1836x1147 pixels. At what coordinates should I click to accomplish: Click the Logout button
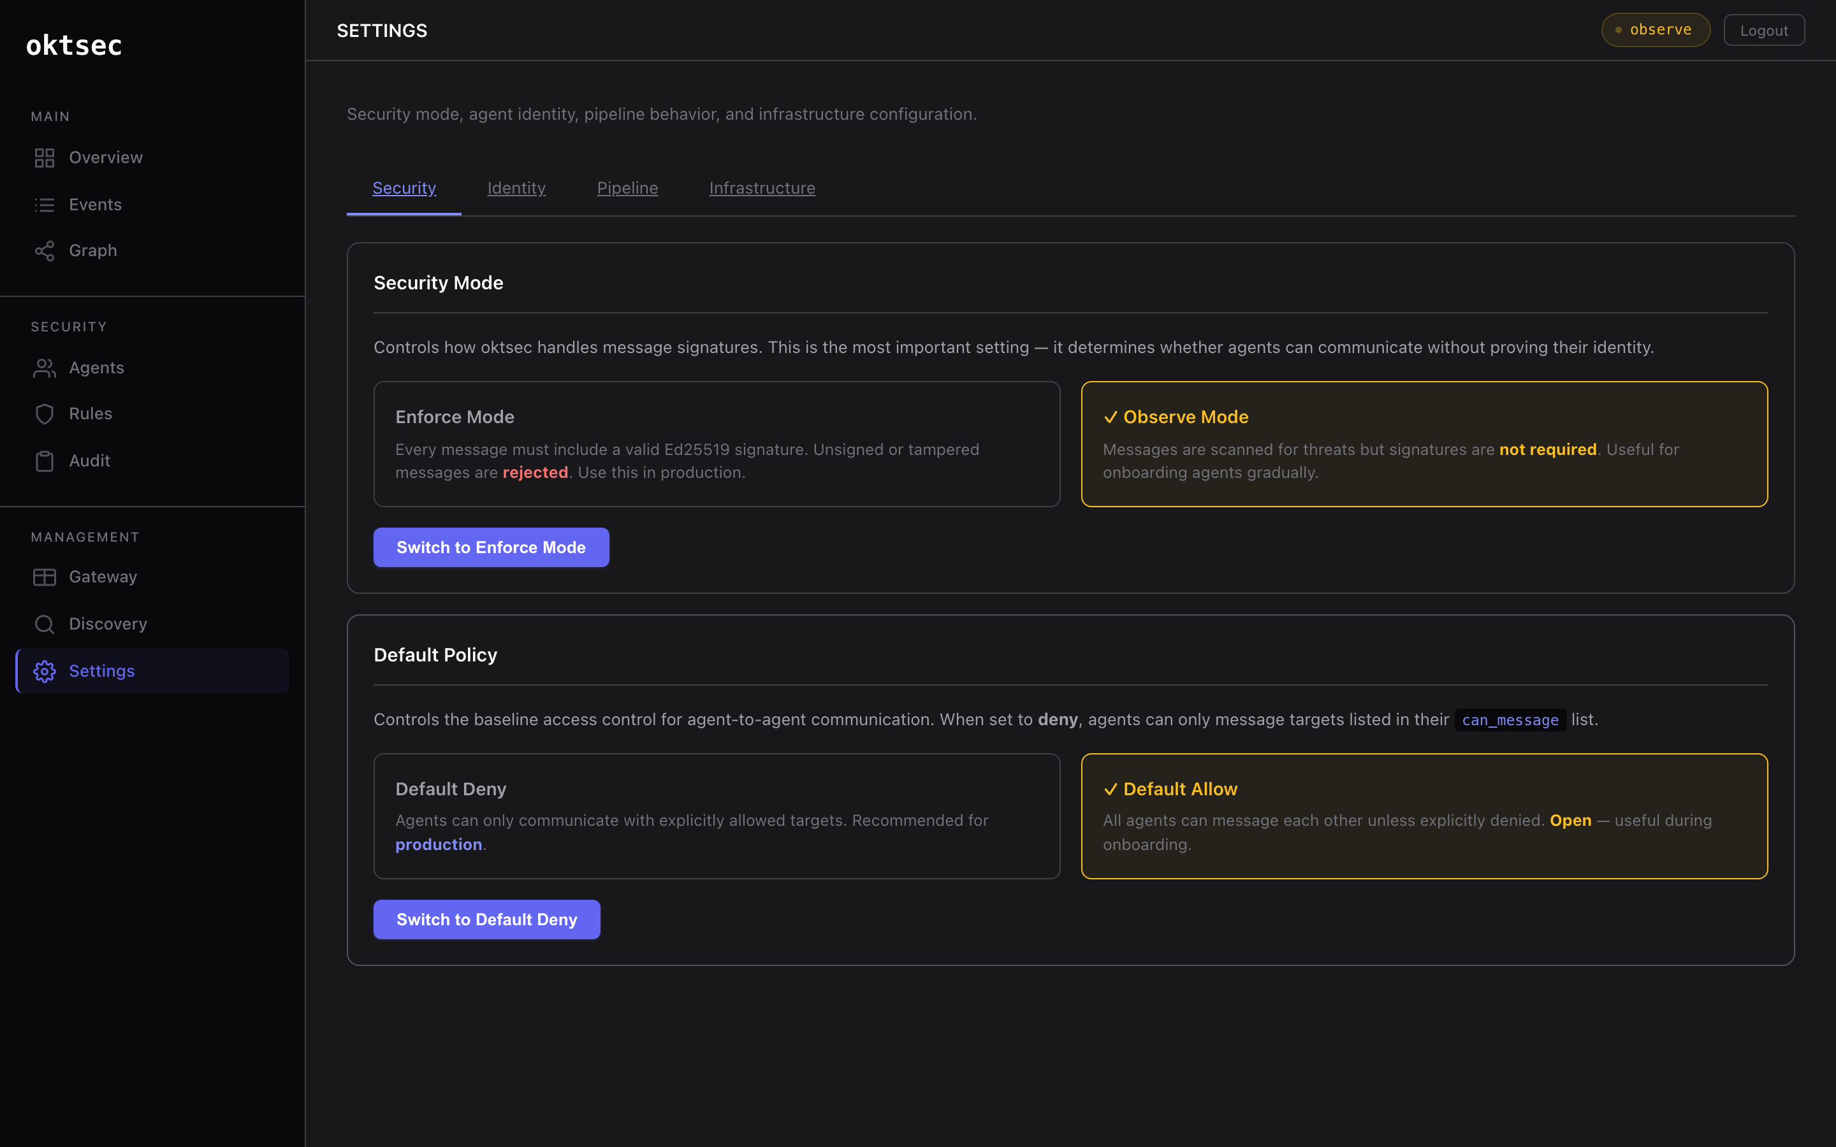(x=1763, y=29)
